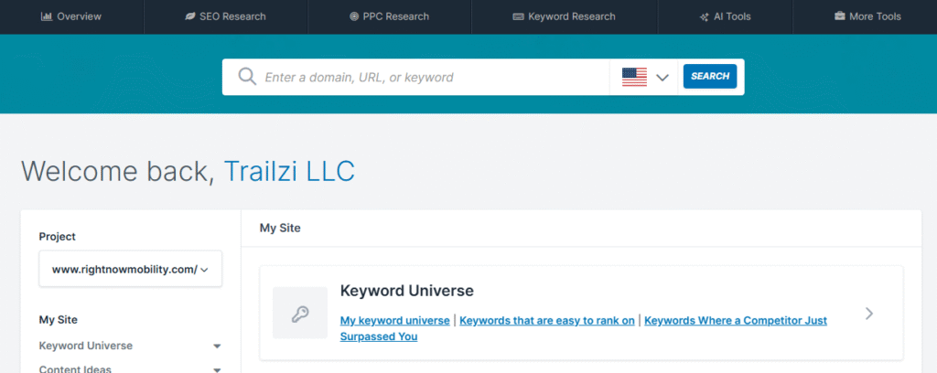This screenshot has height=373, width=937.
Task: Open the Keyword Universe card right chevron
Action: coord(869,314)
